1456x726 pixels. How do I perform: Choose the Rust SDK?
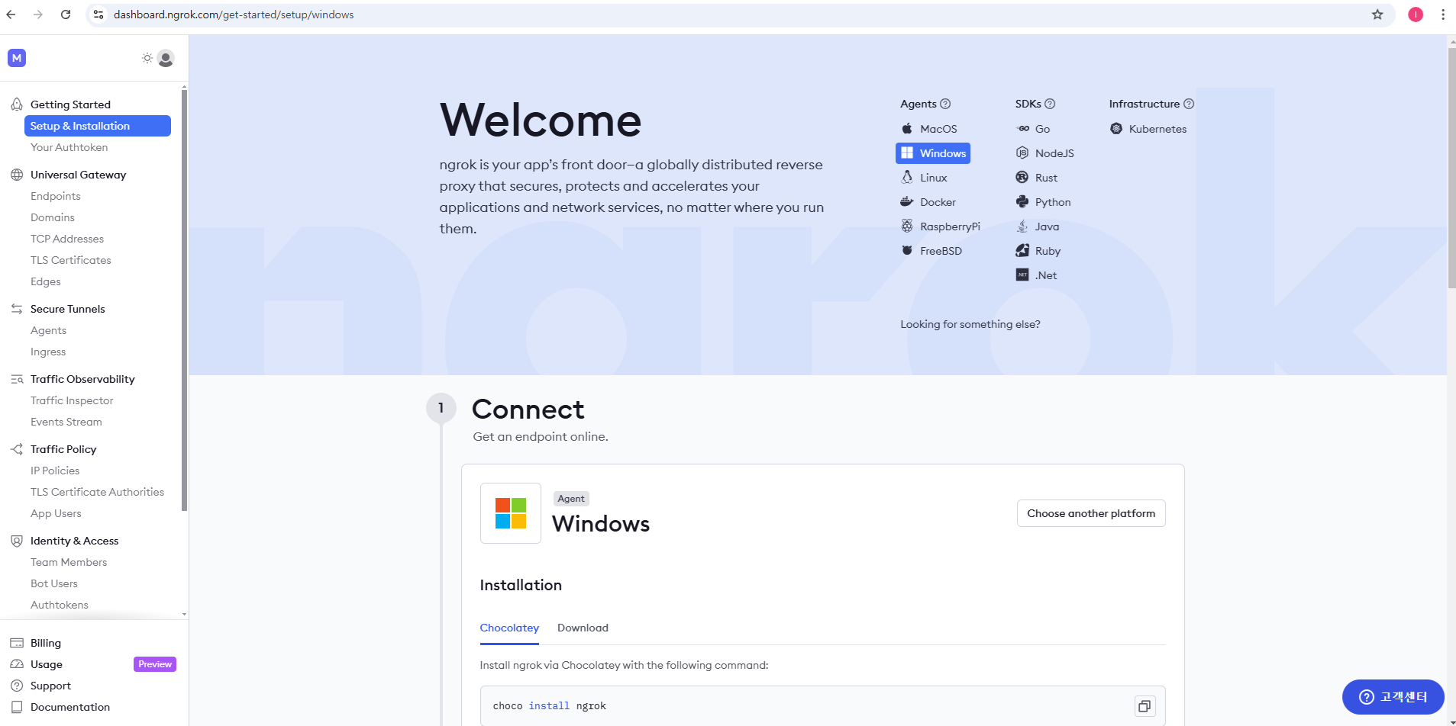click(x=1037, y=178)
